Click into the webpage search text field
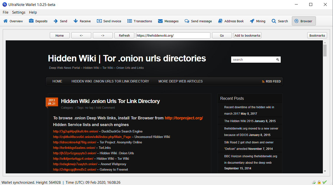This screenshot has height=185, width=333. [254, 60]
